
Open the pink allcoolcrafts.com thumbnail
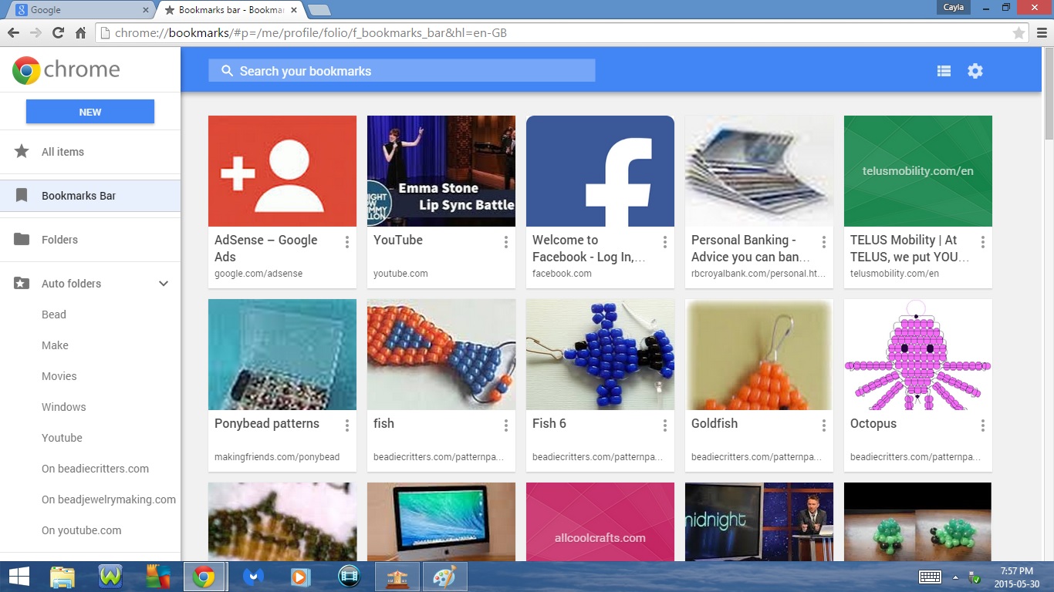pos(600,522)
